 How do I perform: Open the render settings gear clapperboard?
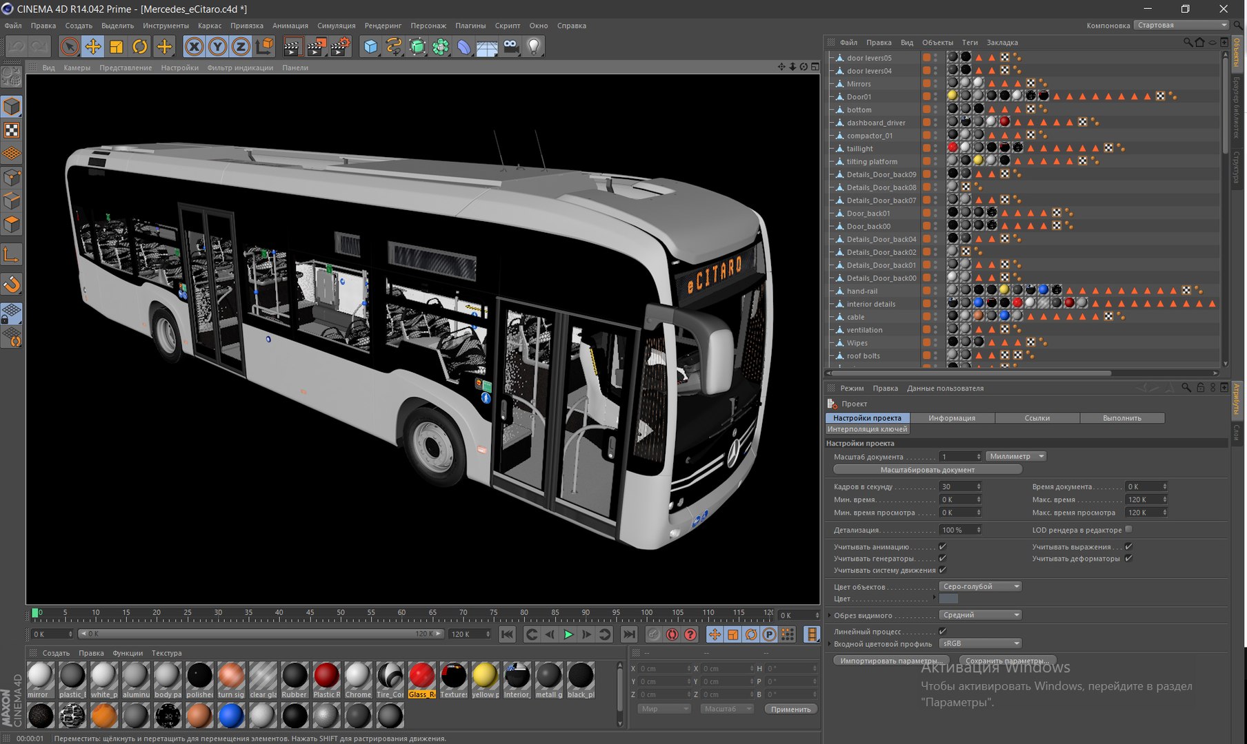pyautogui.click(x=340, y=47)
